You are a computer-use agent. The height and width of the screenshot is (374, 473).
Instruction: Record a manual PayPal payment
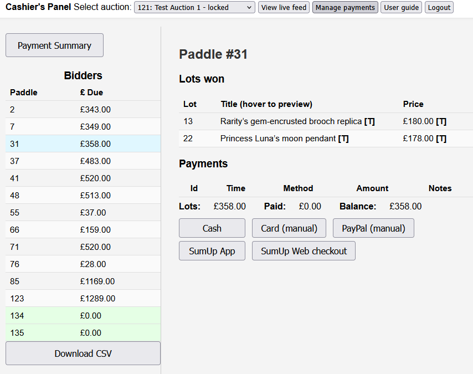pos(373,228)
